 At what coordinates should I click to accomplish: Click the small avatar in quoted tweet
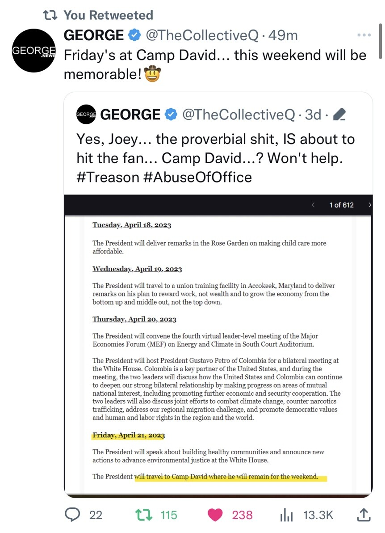86,114
